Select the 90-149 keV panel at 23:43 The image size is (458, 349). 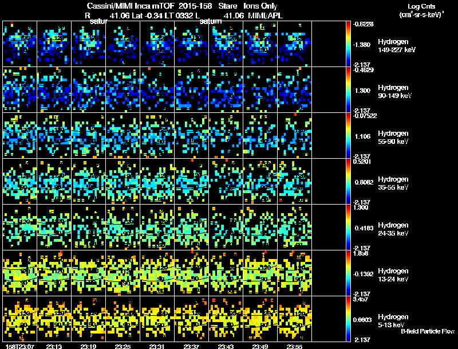(226, 90)
